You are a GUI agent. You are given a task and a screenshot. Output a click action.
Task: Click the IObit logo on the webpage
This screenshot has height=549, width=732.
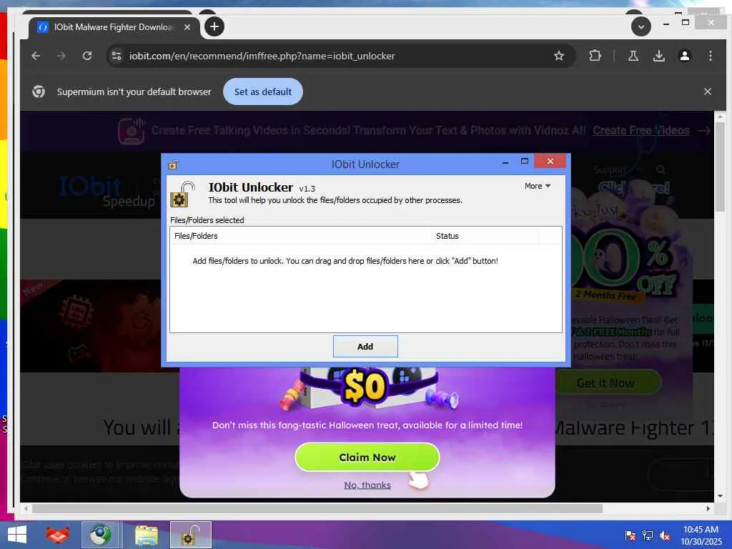click(91, 187)
